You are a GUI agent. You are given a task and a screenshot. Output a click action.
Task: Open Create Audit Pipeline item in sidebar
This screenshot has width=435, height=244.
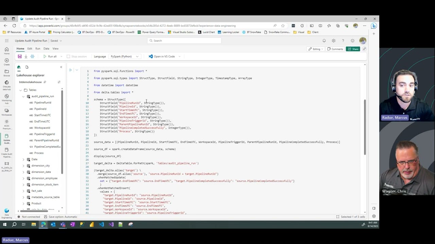pos(6,152)
